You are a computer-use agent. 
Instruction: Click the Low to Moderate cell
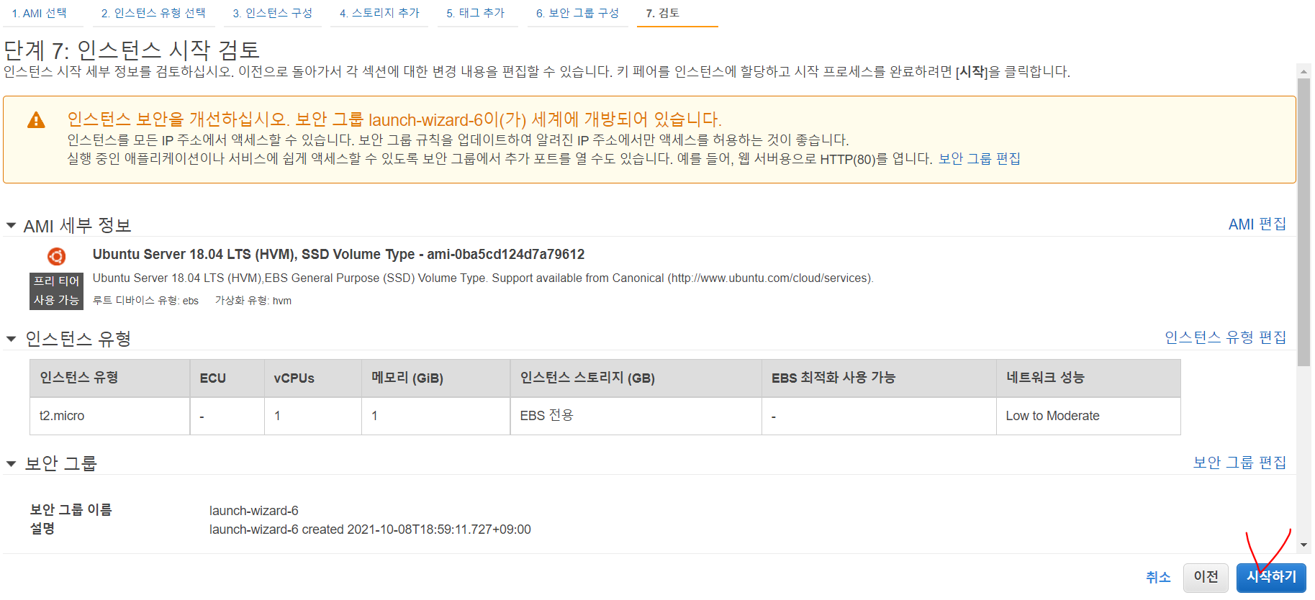[x=1088, y=416]
